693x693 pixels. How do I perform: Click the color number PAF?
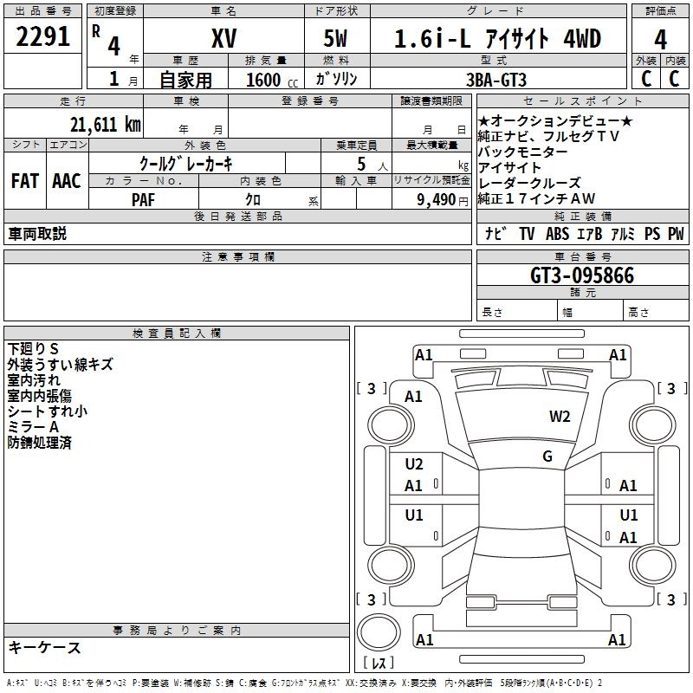[143, 200]
